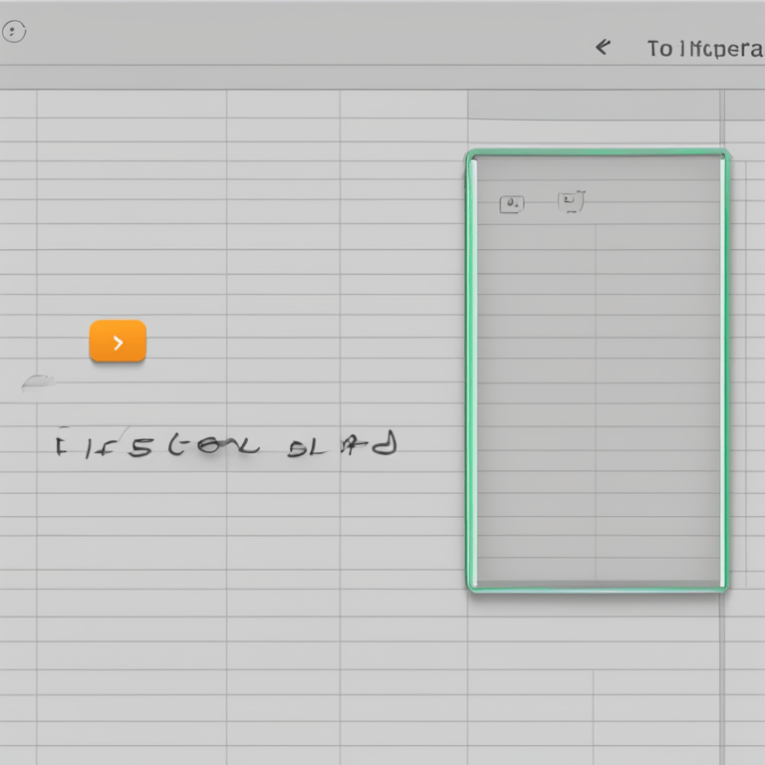Click the left square icon in green panel
The image size is (765, 765).
coord(512,204)
